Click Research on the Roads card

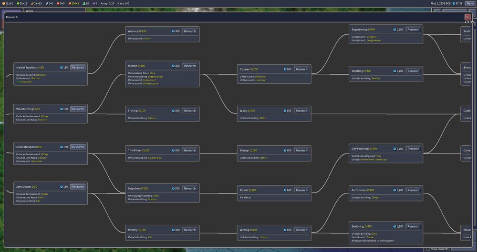click(301, 190)
